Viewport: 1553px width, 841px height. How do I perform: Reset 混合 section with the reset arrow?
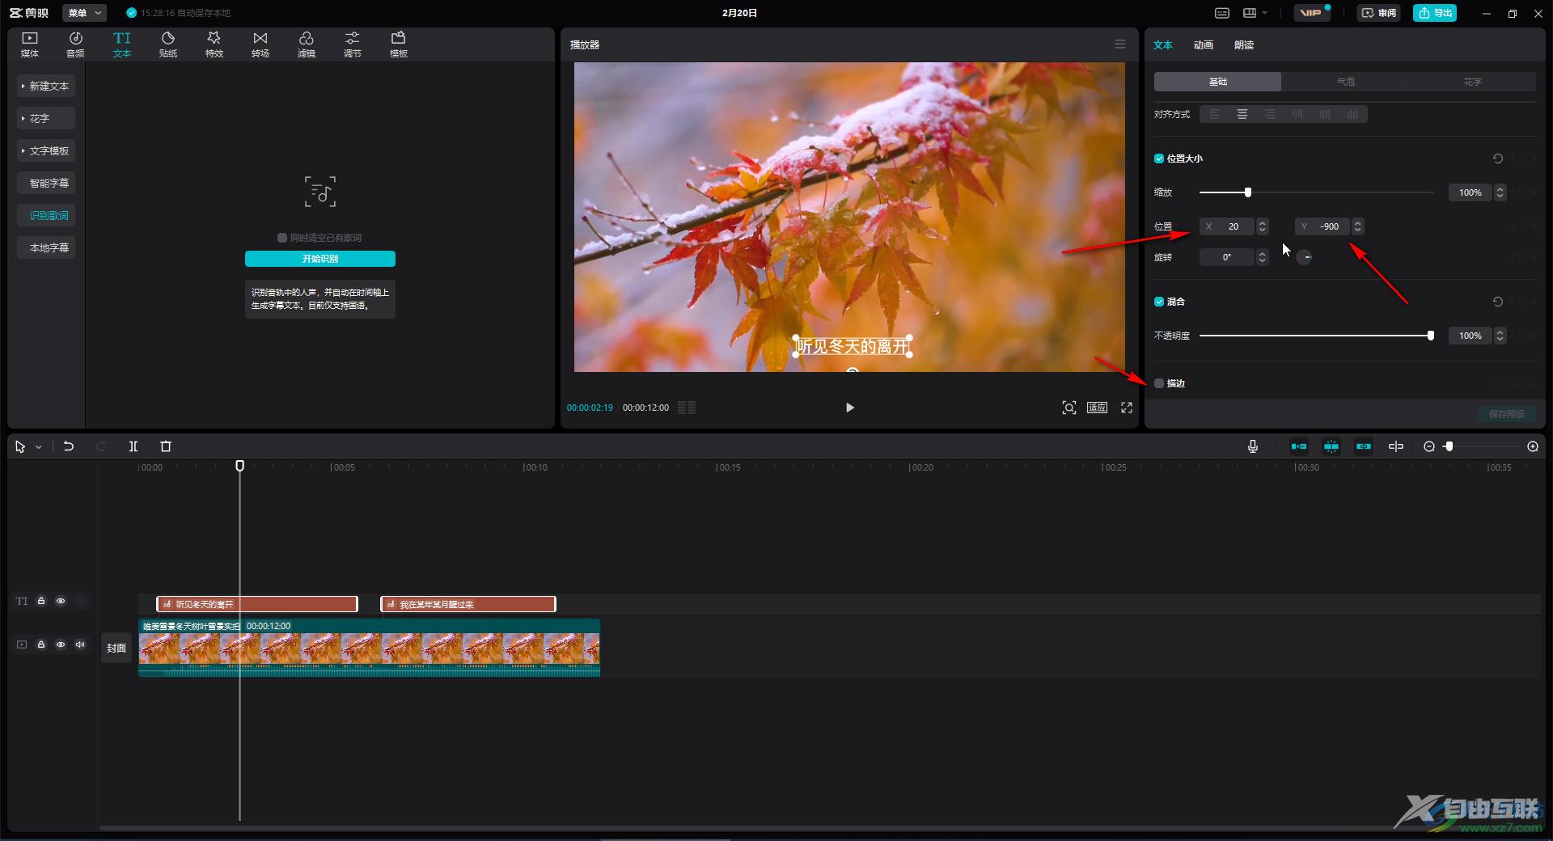(1498, 302)
